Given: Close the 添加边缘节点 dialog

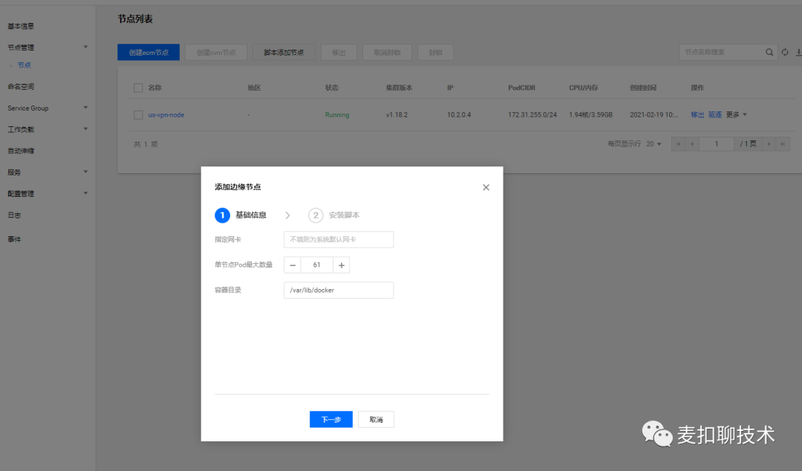Looking at the screenshot, I should pos(486,187).
